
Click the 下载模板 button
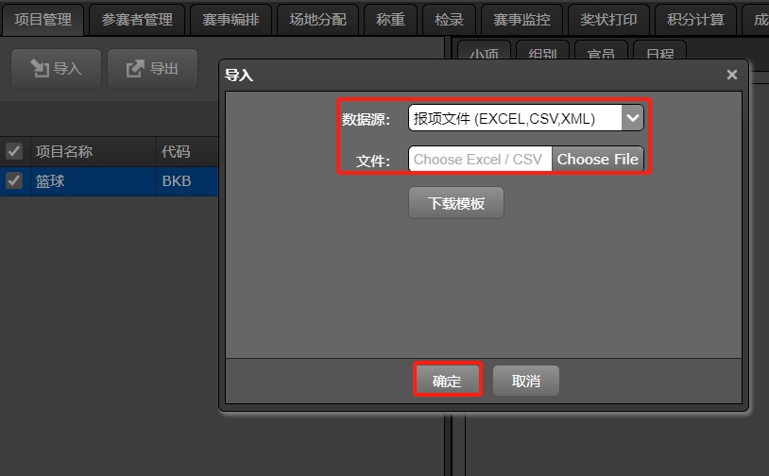pos(456,202)
